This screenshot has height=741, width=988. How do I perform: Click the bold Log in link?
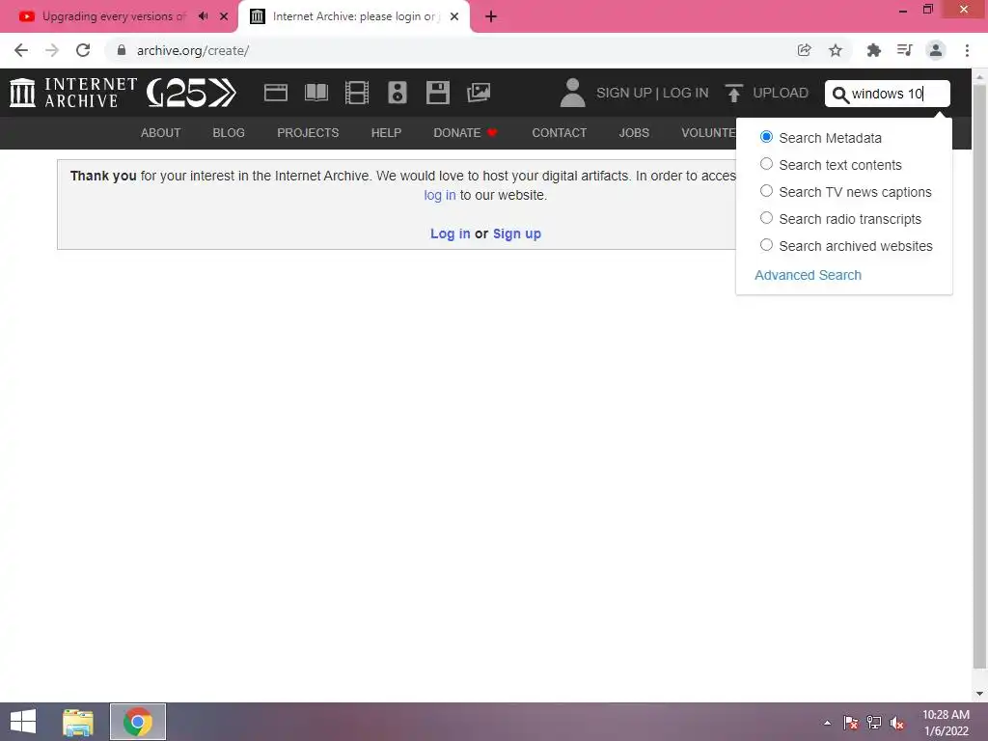pos(450,233)
